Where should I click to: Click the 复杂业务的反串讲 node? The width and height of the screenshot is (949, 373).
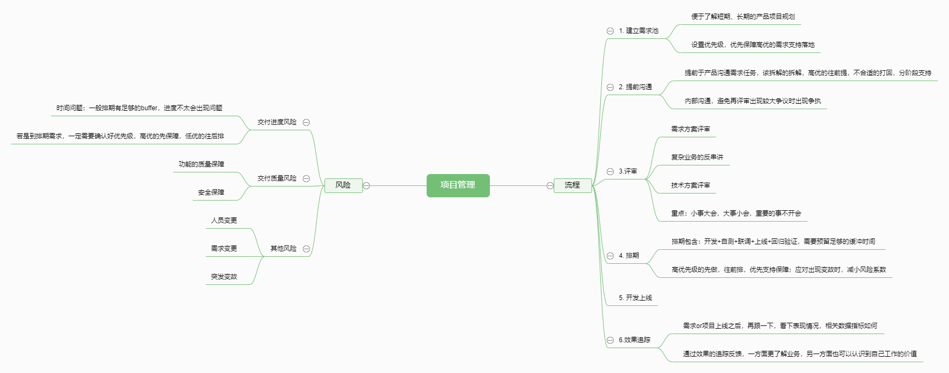click(697, 157)
